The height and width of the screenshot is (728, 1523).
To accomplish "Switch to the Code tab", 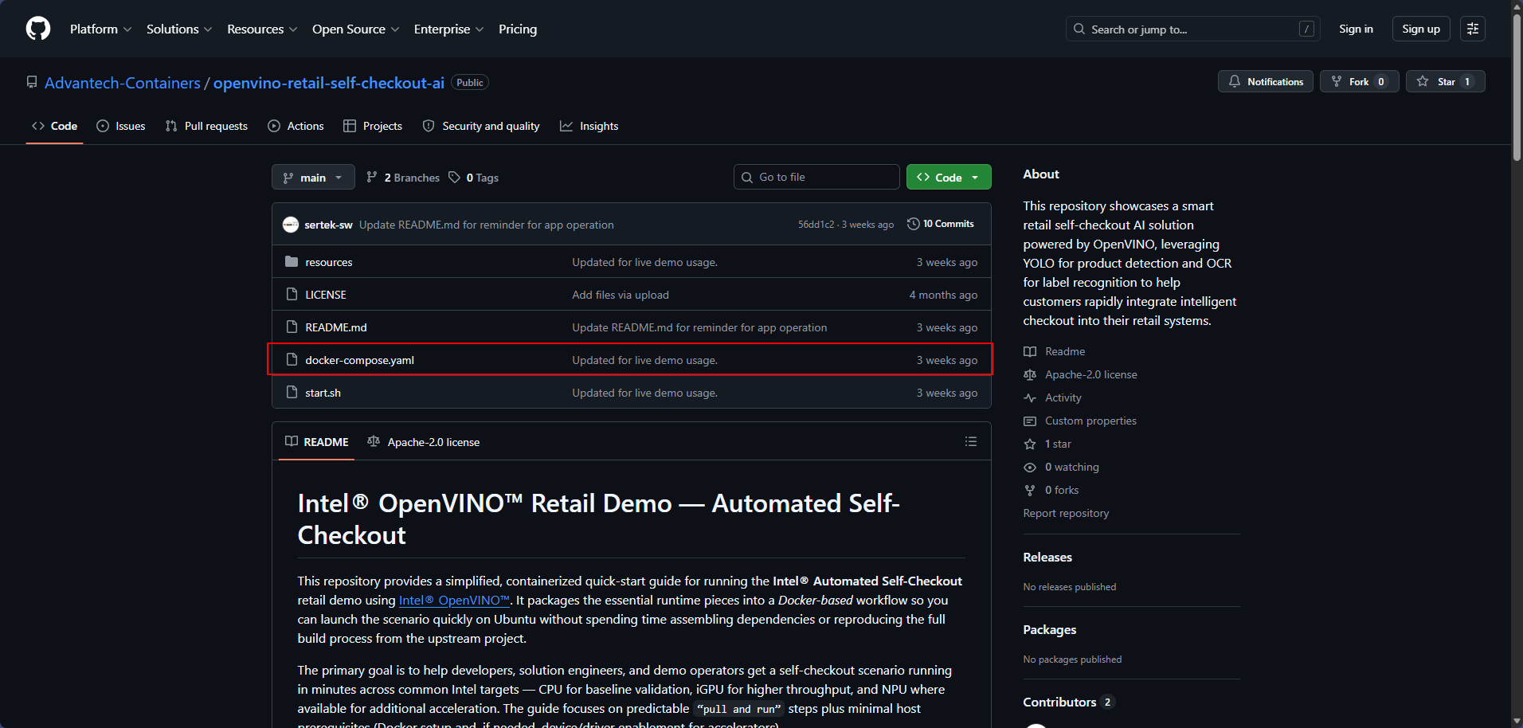I will click(x=54, y=126).
